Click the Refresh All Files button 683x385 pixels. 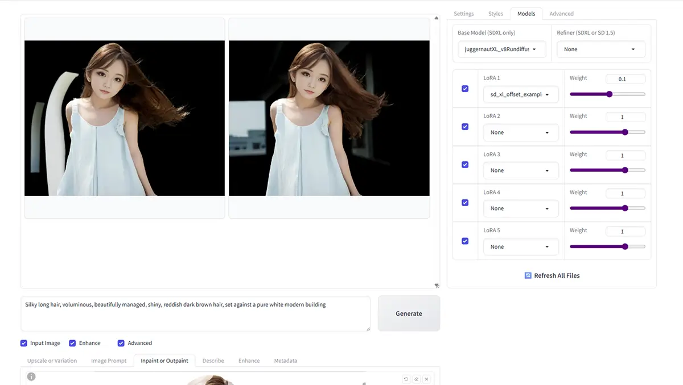point(552,275)
